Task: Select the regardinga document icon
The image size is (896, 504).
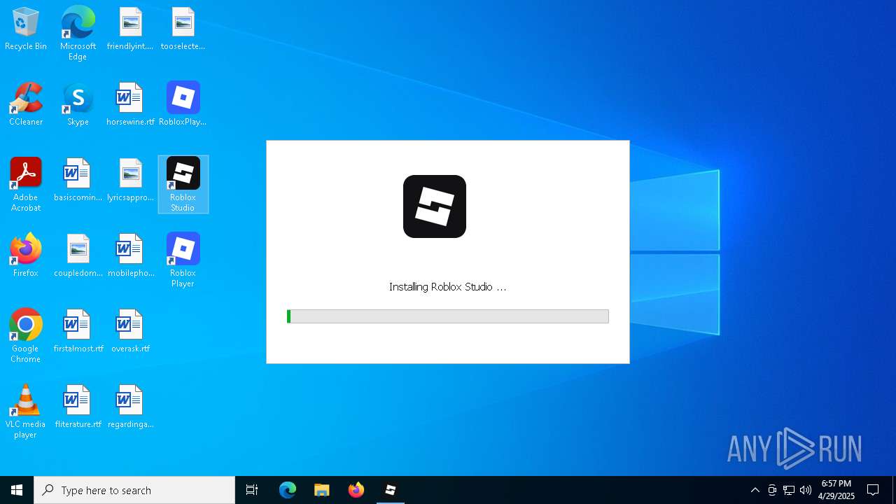Action: click(130, 407)
